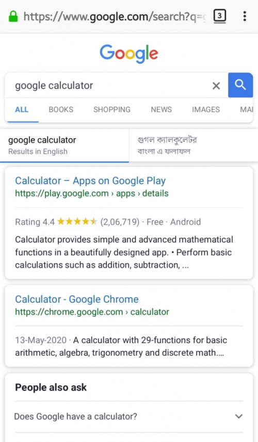
Task: Open the tab switcher showing 3 tabs
Action: pos(220,16)
